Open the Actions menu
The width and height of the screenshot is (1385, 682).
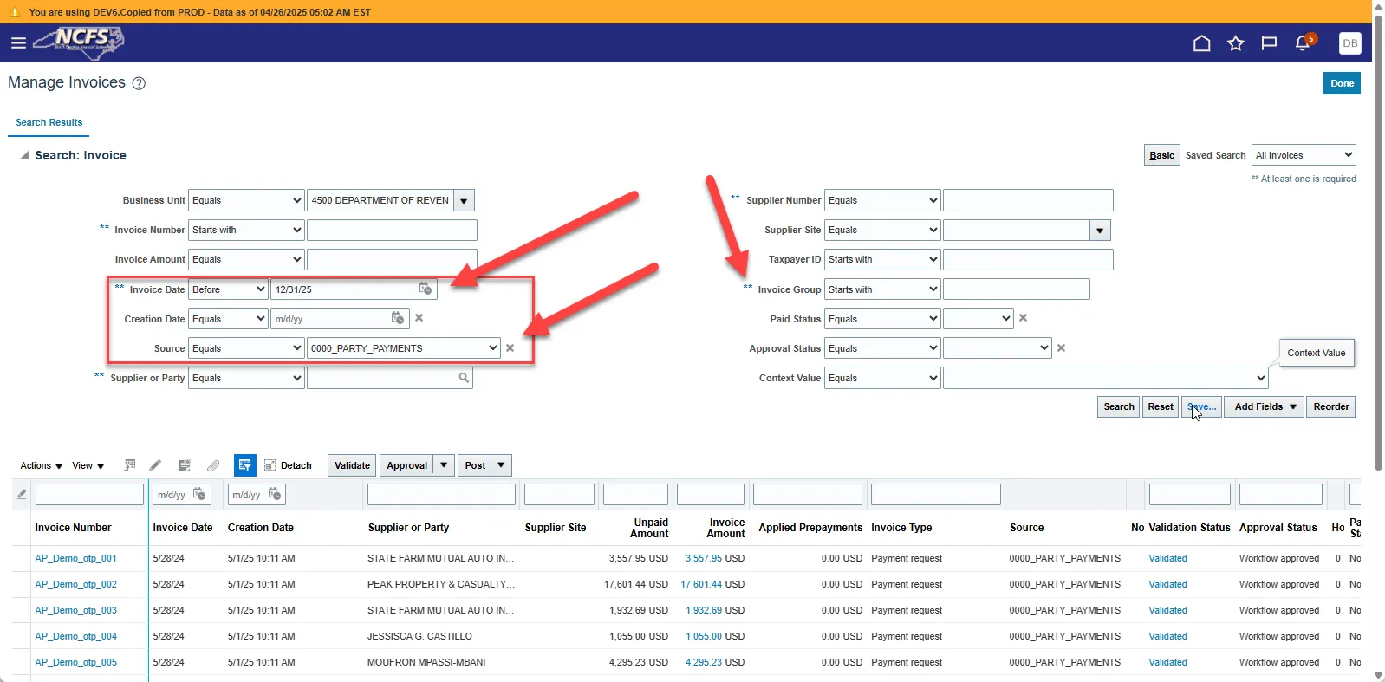pyautogui.click(x=41, y=465)
